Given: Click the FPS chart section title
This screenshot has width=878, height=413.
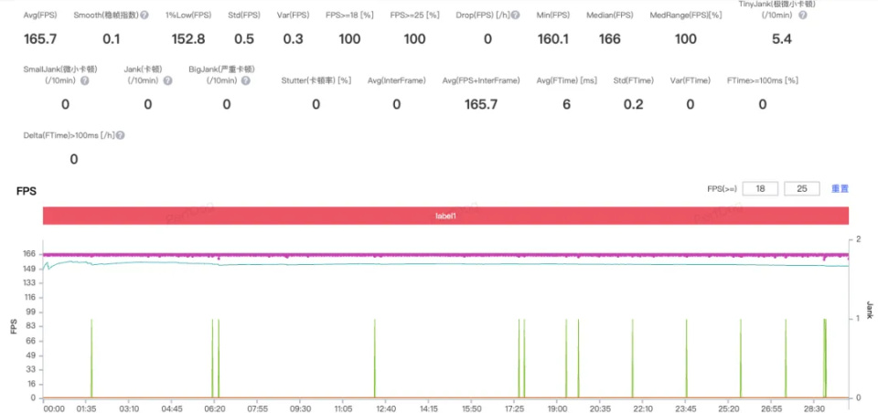Looking at the screenshot, I should tap(27, 191).
